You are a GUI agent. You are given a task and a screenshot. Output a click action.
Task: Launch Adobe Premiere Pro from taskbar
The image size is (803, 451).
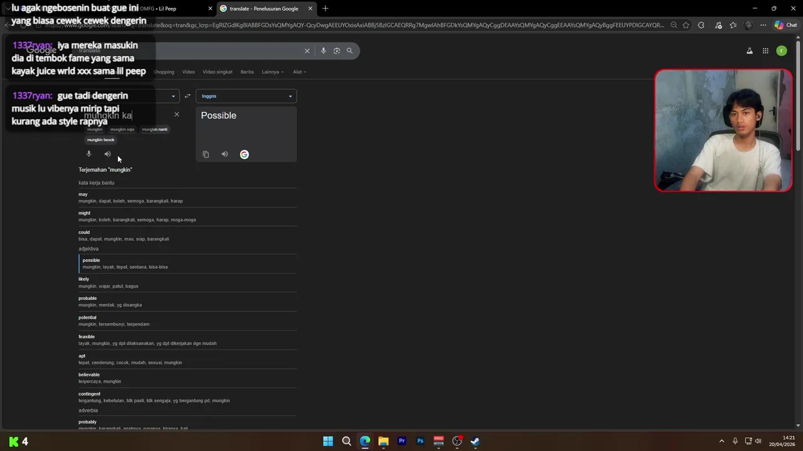coord(402,441)
